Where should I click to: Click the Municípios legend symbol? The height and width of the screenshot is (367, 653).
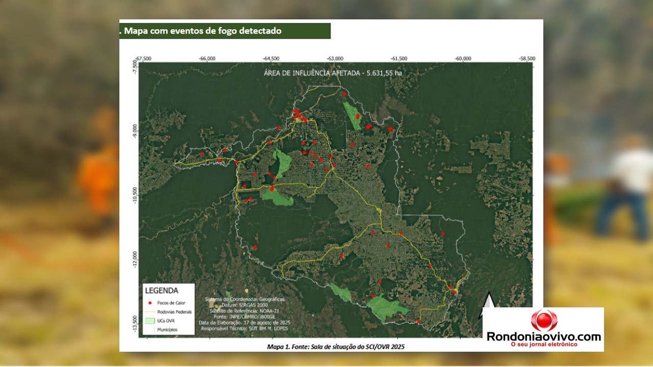point(150,330)
